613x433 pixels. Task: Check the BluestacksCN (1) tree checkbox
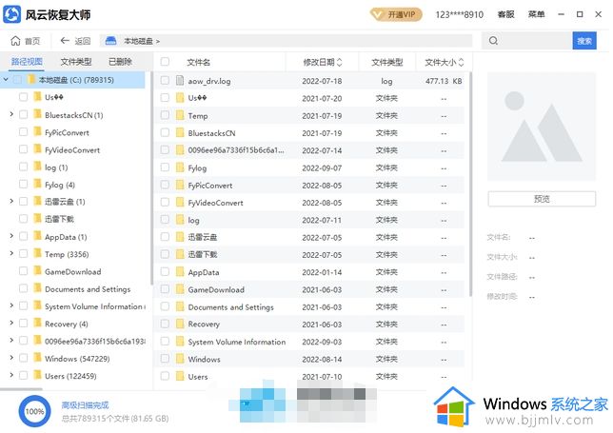[24, 114]
